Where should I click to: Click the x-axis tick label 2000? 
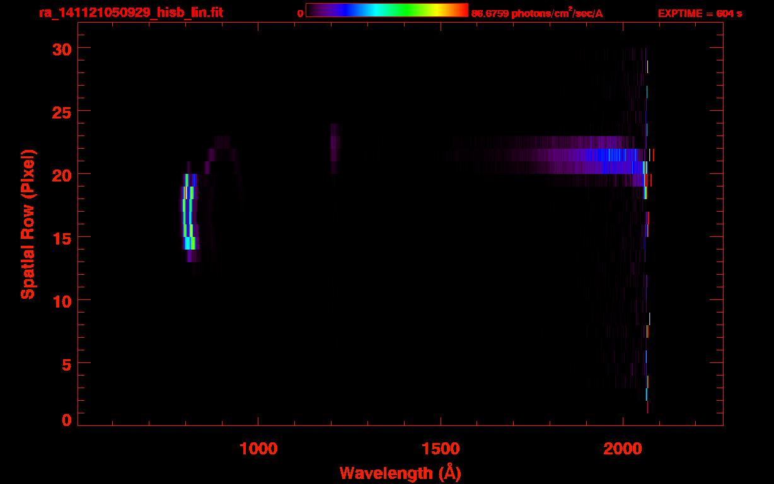pyautogui.click(x=623, y=449)
